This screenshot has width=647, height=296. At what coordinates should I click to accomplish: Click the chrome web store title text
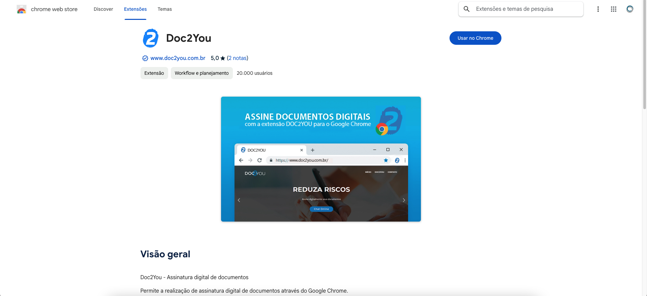[54, 9]
